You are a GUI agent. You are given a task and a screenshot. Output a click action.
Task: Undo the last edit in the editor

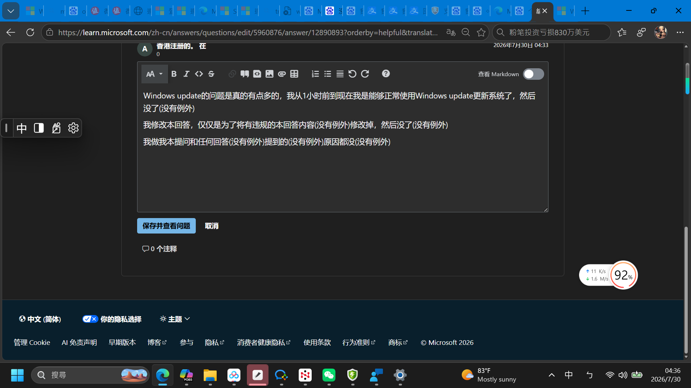[352, 74]
